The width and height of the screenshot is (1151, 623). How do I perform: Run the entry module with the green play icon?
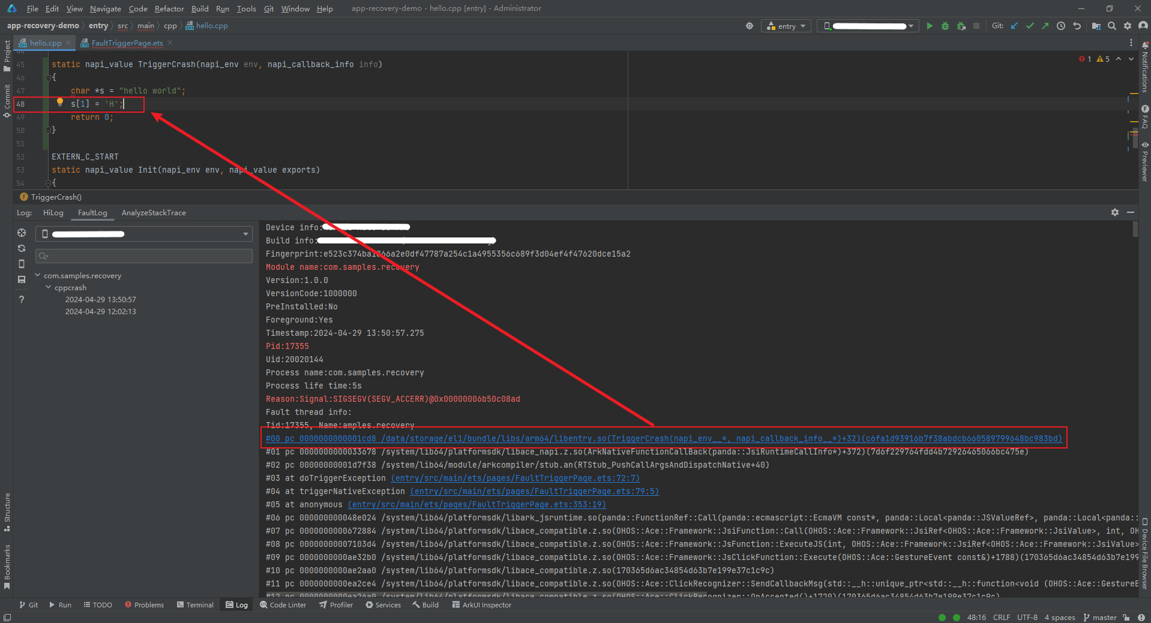click(x=930, y=26)
